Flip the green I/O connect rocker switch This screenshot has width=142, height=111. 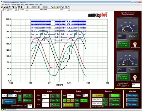click(x=20, y=98)
